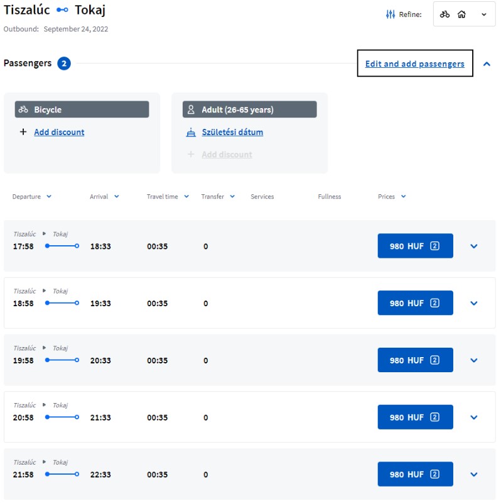Click the birthday cake icon near Születési dátum

tap(191, 133)
